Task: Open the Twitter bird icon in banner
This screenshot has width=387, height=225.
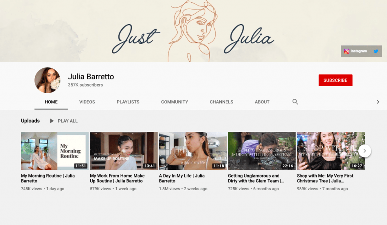Action: [x=376, y=51]
